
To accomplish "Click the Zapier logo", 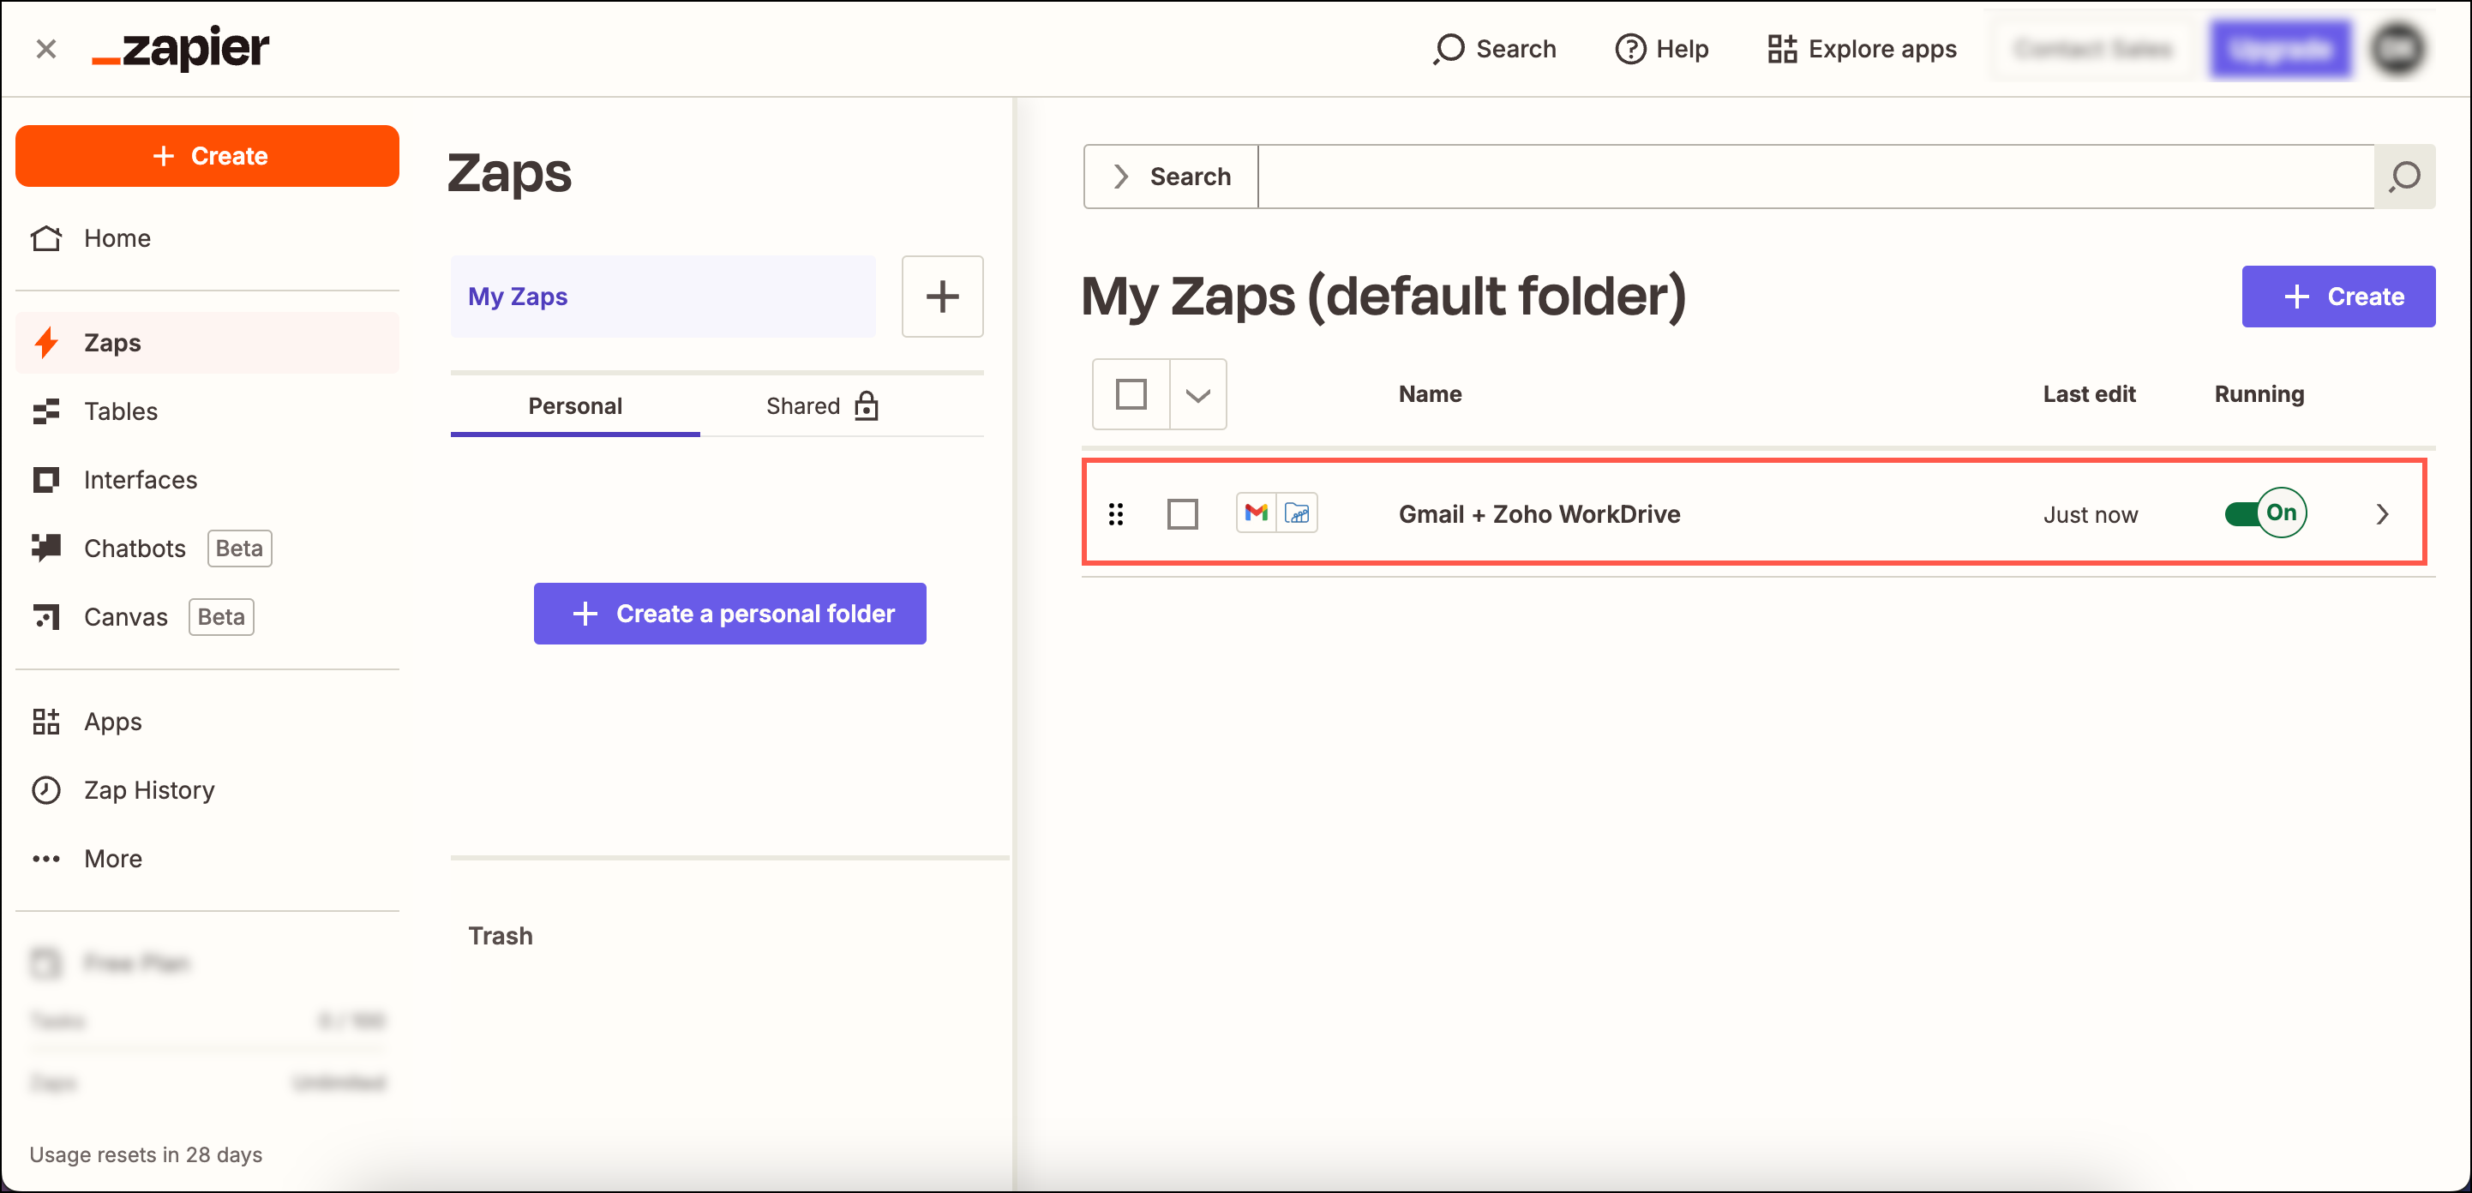I will tap(180, 48).
